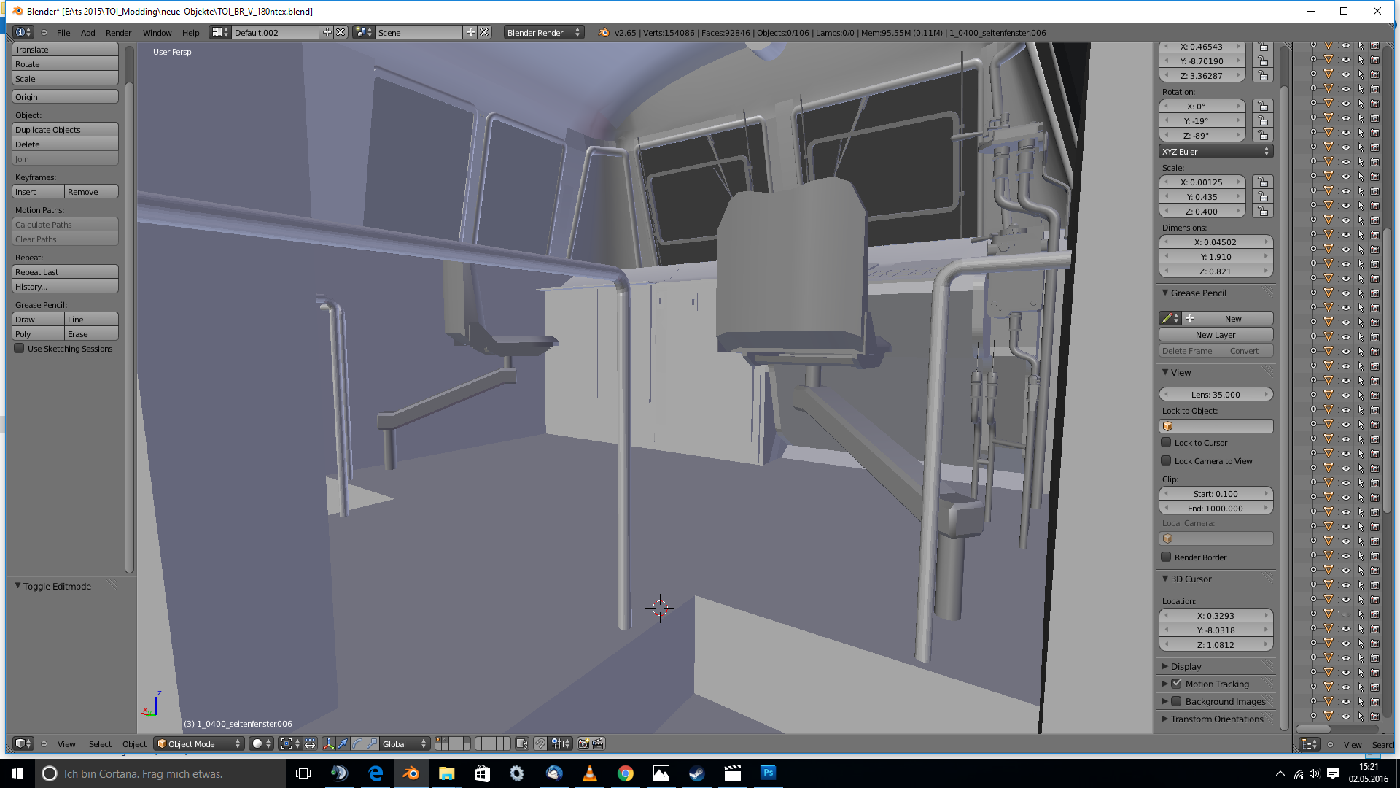The image size is (1400, 788).
Task: Expand the Display panel
Action: (x=1186, y=666)
